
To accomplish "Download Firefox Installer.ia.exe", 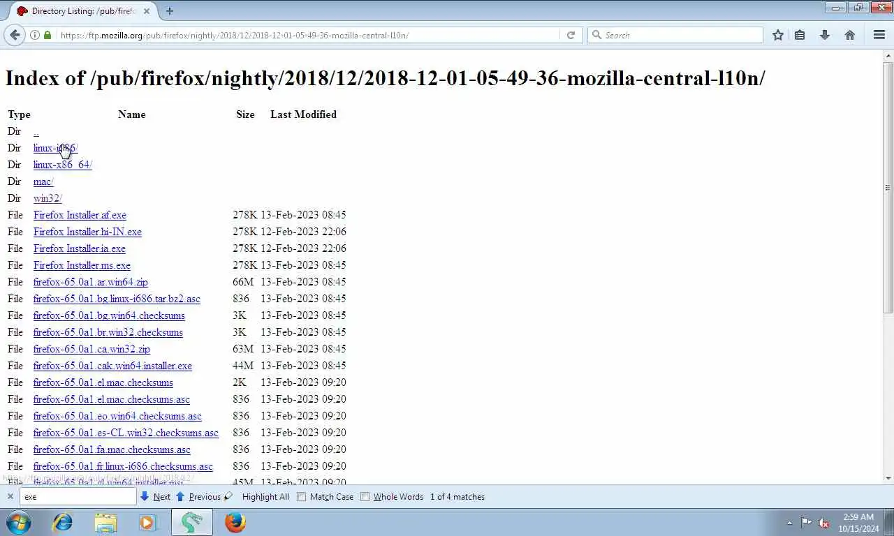I will (79, 248).
